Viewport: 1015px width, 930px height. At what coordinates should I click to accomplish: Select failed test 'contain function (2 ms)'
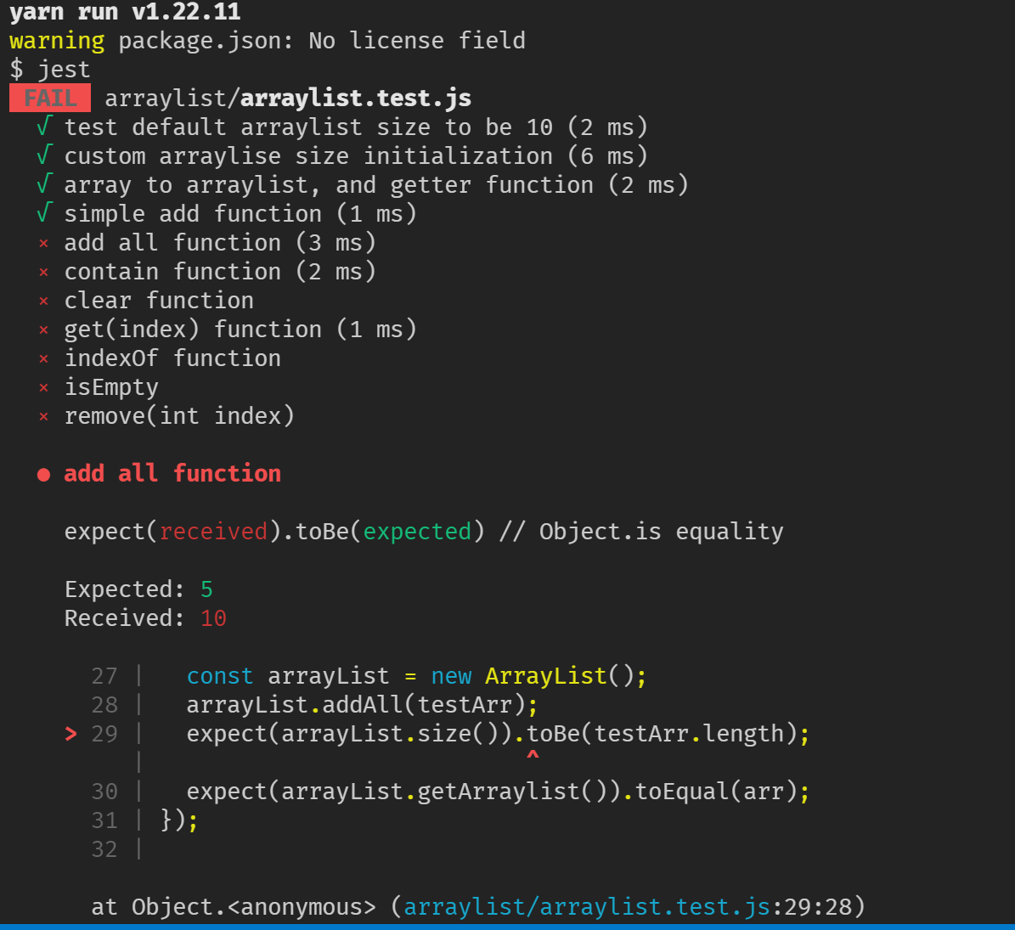(x=206, y=271)
